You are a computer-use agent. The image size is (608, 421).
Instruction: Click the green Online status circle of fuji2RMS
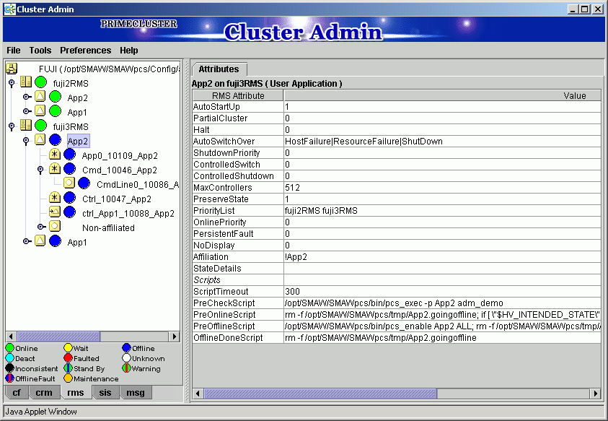point(40,82)
